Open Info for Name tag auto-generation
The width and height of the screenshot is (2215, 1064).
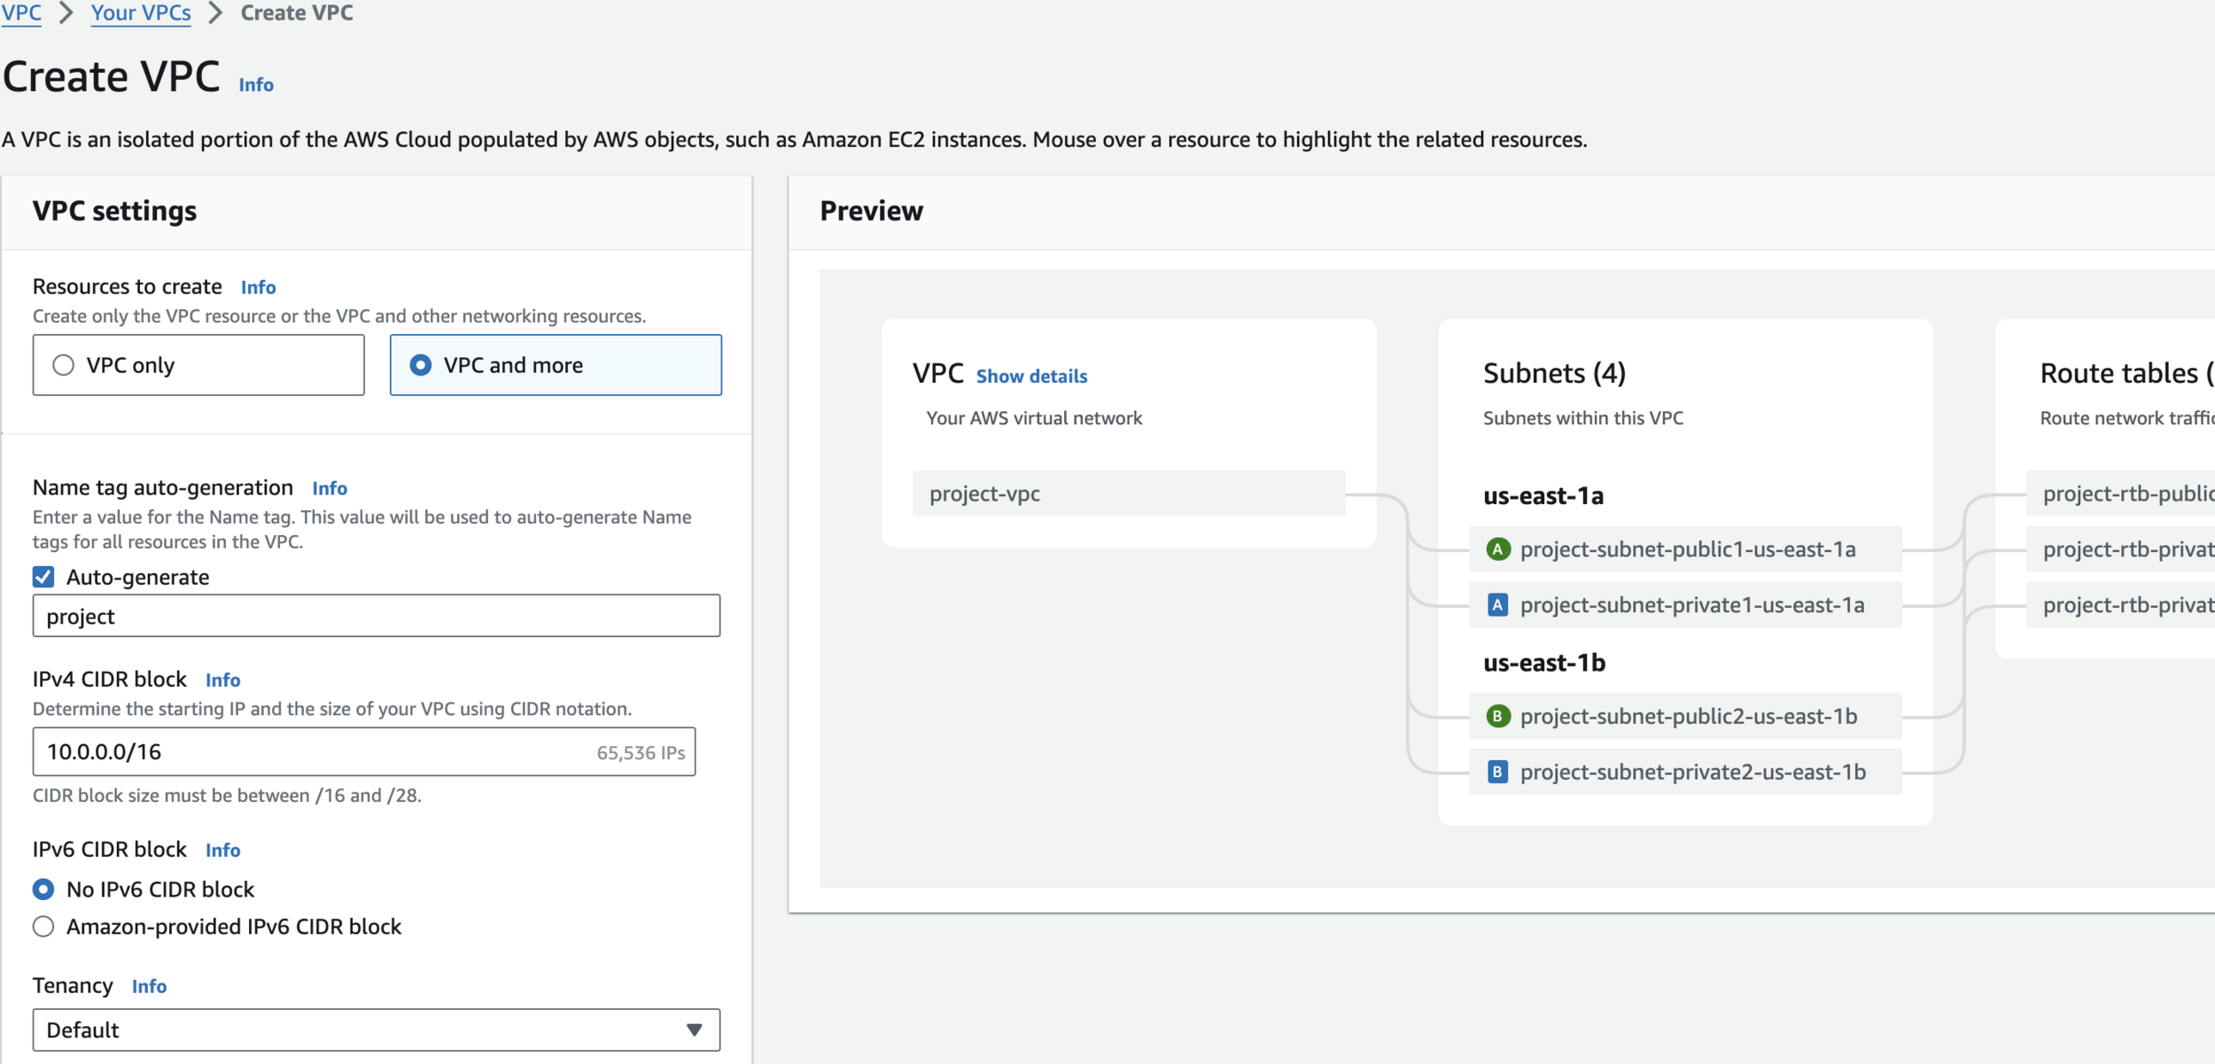coord(330,488)
